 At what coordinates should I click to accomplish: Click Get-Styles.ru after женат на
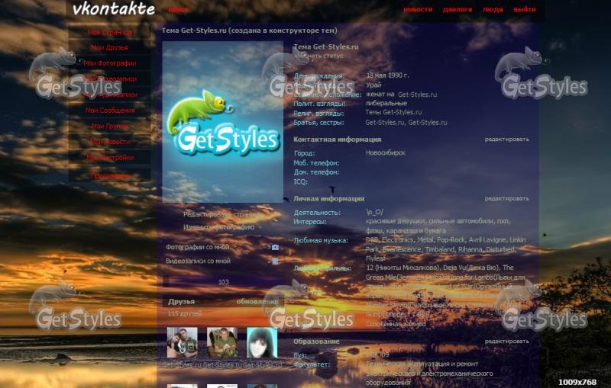[x=417, y=95]
